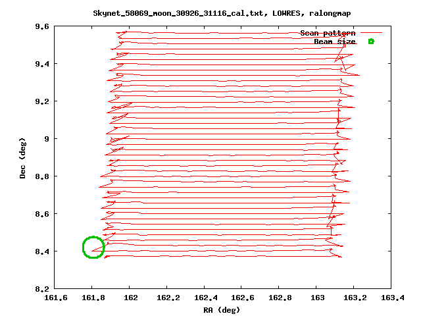Click RA tick label 163.2
Image resolution: width=421 pixels, height=316 pixels.
pyautogui.click(x=355, y=298)
